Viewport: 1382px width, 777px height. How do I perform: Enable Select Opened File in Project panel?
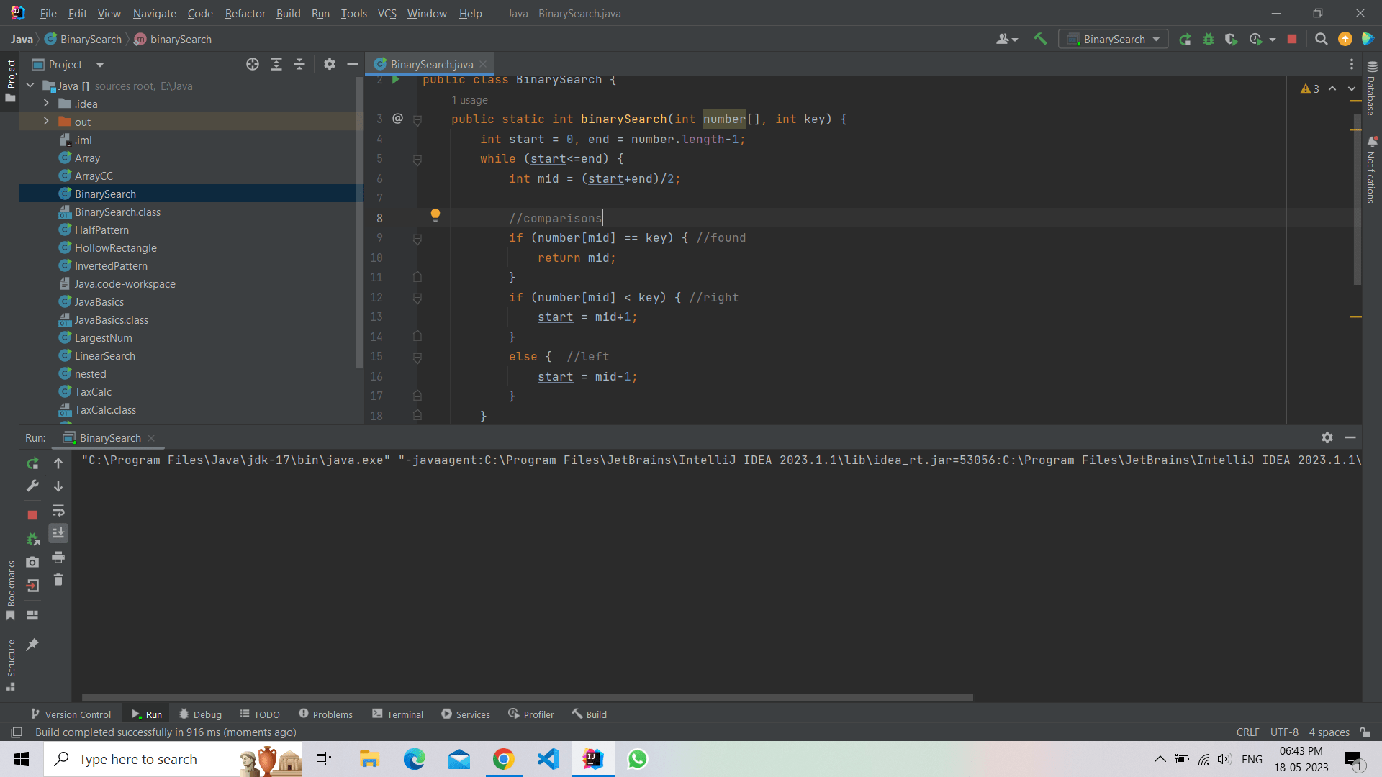(x=253, y=64)
